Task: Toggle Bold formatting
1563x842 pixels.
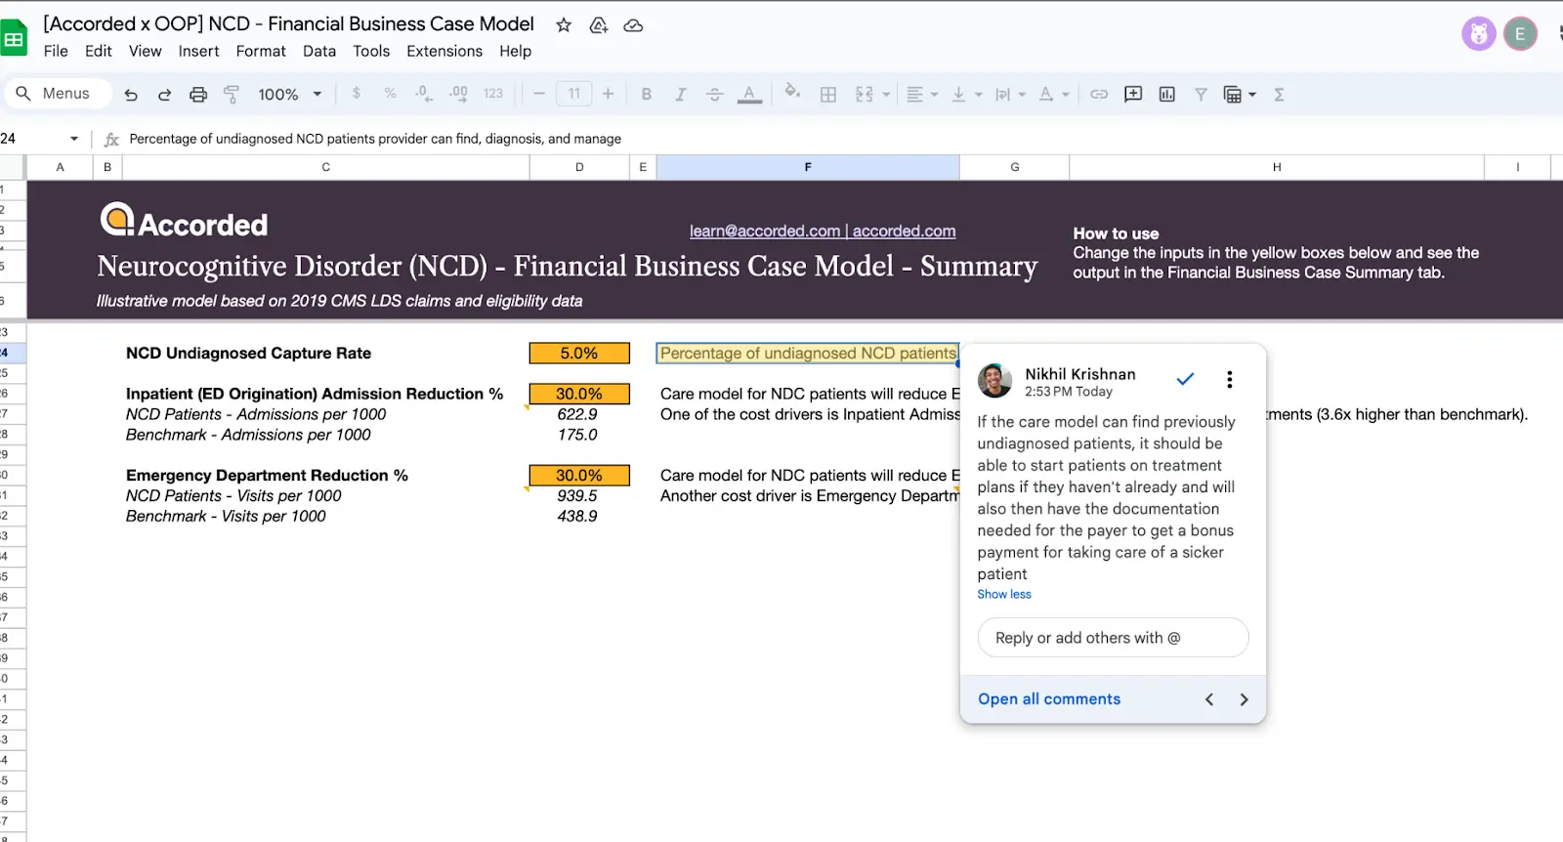Action: coord(646,95)
